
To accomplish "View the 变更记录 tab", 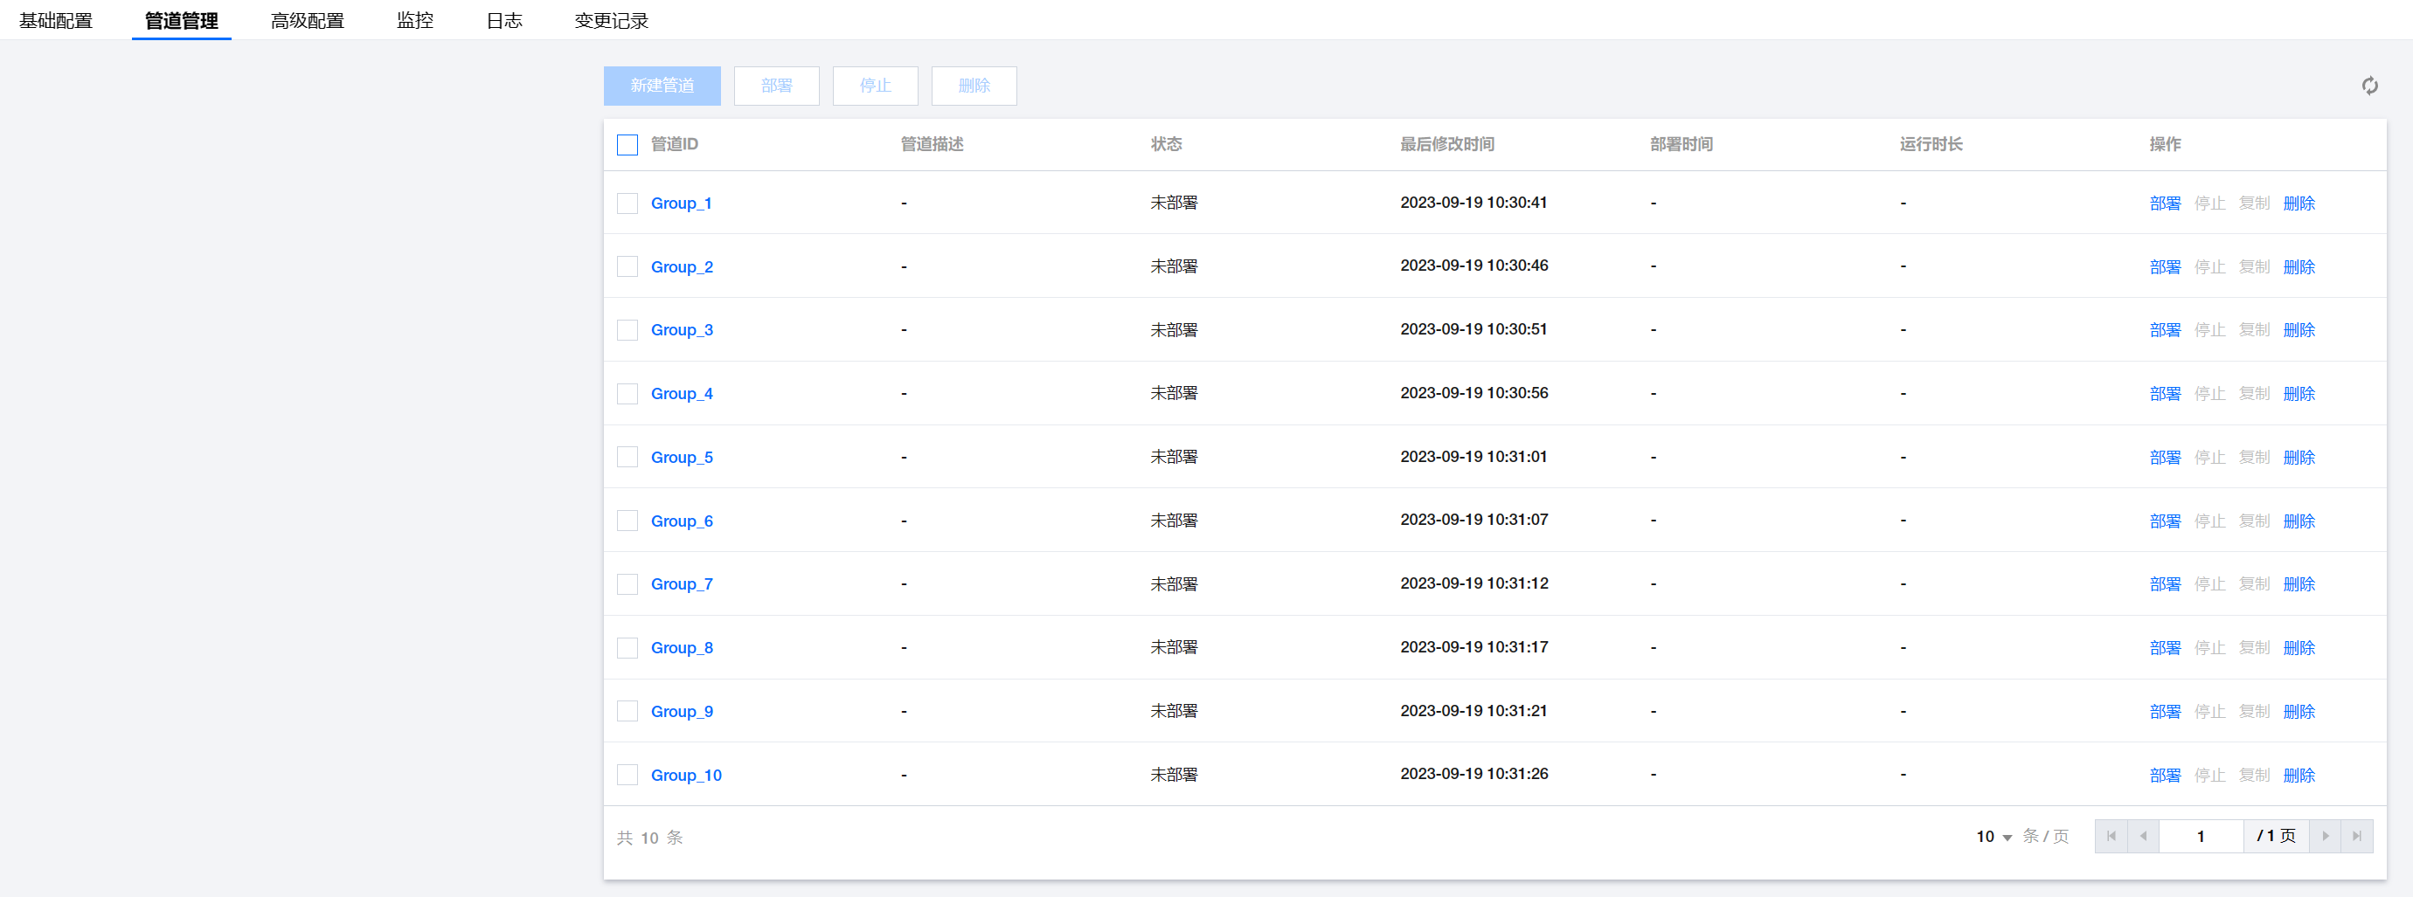I will tap(612, 21).
